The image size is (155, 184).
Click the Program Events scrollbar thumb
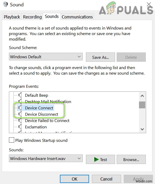click(x=142, y=105)
